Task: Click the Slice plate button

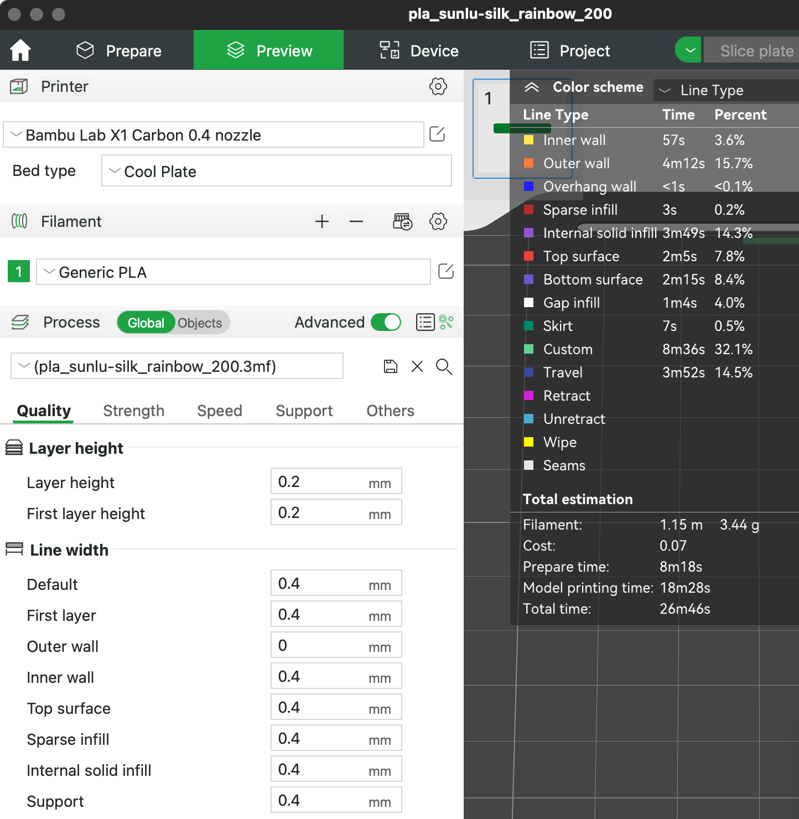Action: pos(757,50)
